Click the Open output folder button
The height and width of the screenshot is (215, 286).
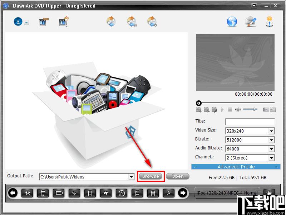pyautogui.click(x=178, y=176)
